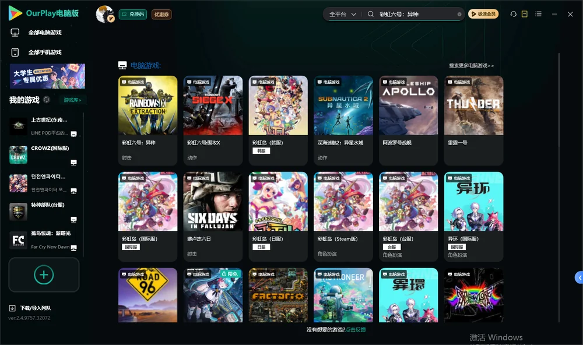Screen dimensions: 583x345
Task: Open the 全平台 platform dropdown
Action: coord(342,14)
